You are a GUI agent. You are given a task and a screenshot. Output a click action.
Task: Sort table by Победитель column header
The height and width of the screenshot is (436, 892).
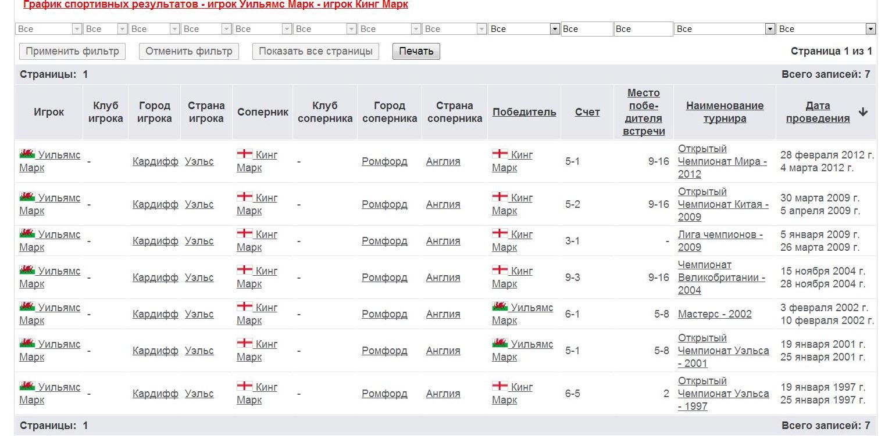click(x=524, y=113)
